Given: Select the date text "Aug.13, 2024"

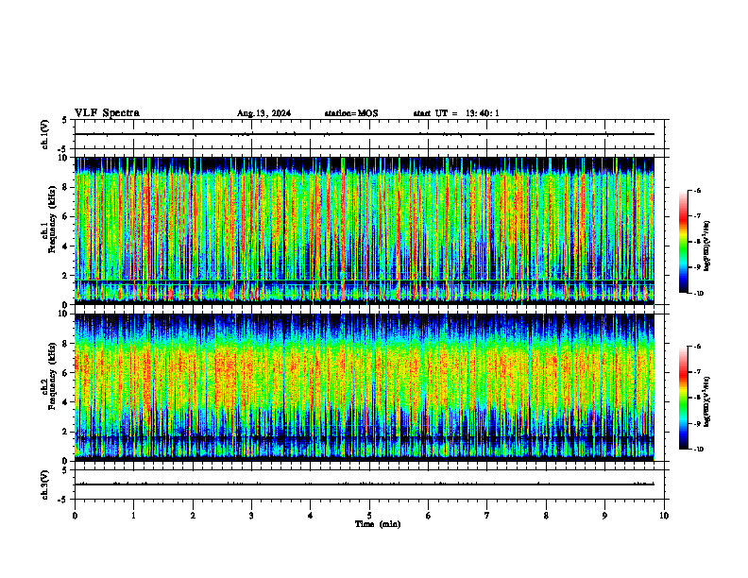Looking at the screenshot, I should click(x=263, y=113).
